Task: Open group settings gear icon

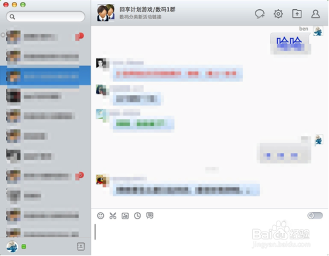Action: [x=278, y=14]
